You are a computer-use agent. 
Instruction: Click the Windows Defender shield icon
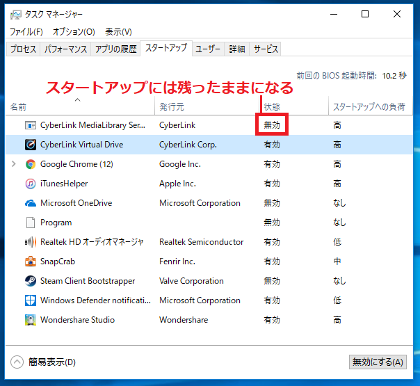31,300
